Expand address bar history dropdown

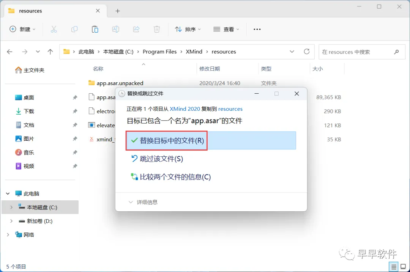coord(292,52)
